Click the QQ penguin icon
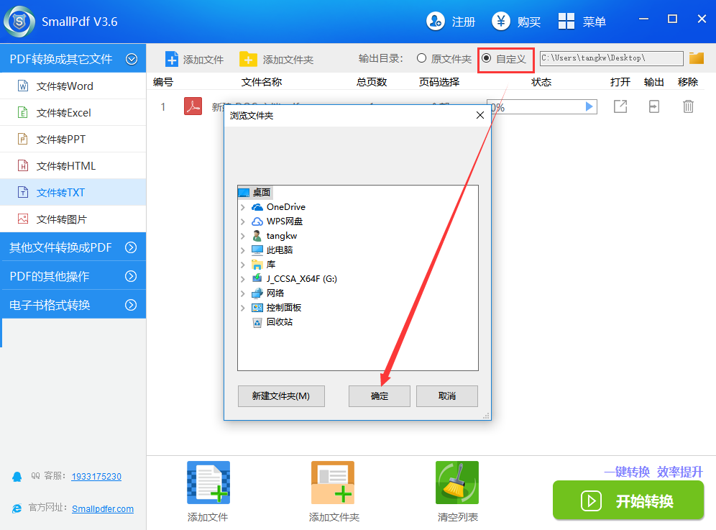 17,477
